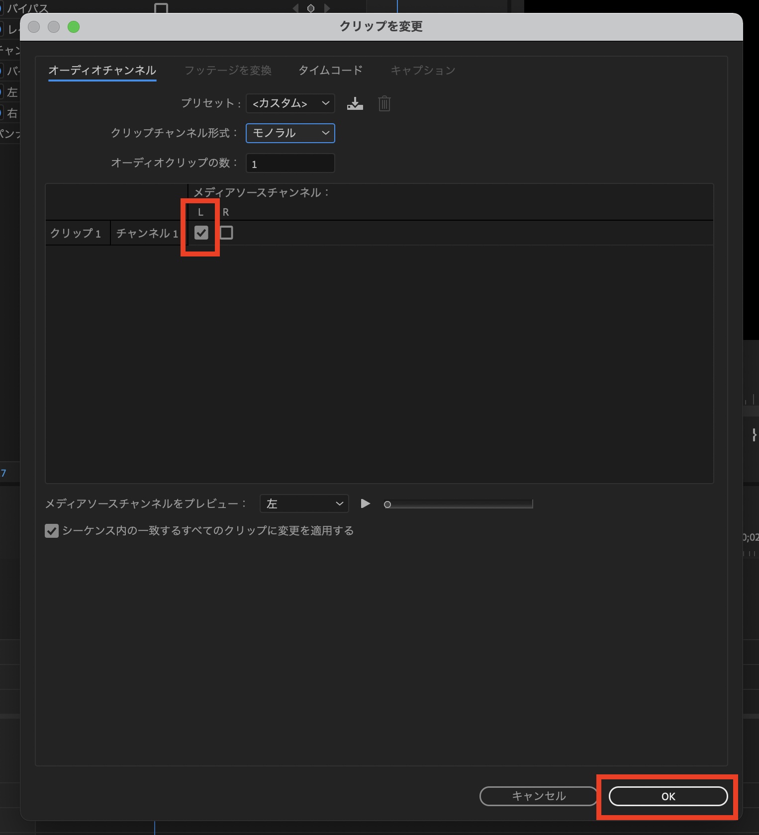Click the オーディオクリップの数 input field

(290, 163)
